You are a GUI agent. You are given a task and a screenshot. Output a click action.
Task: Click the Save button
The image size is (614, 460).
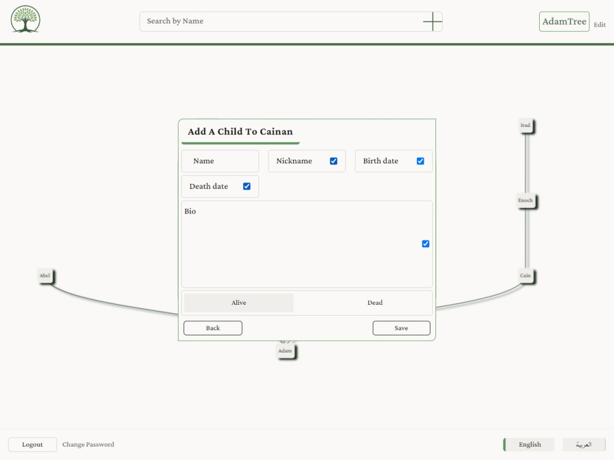click(x=402, y=328)
